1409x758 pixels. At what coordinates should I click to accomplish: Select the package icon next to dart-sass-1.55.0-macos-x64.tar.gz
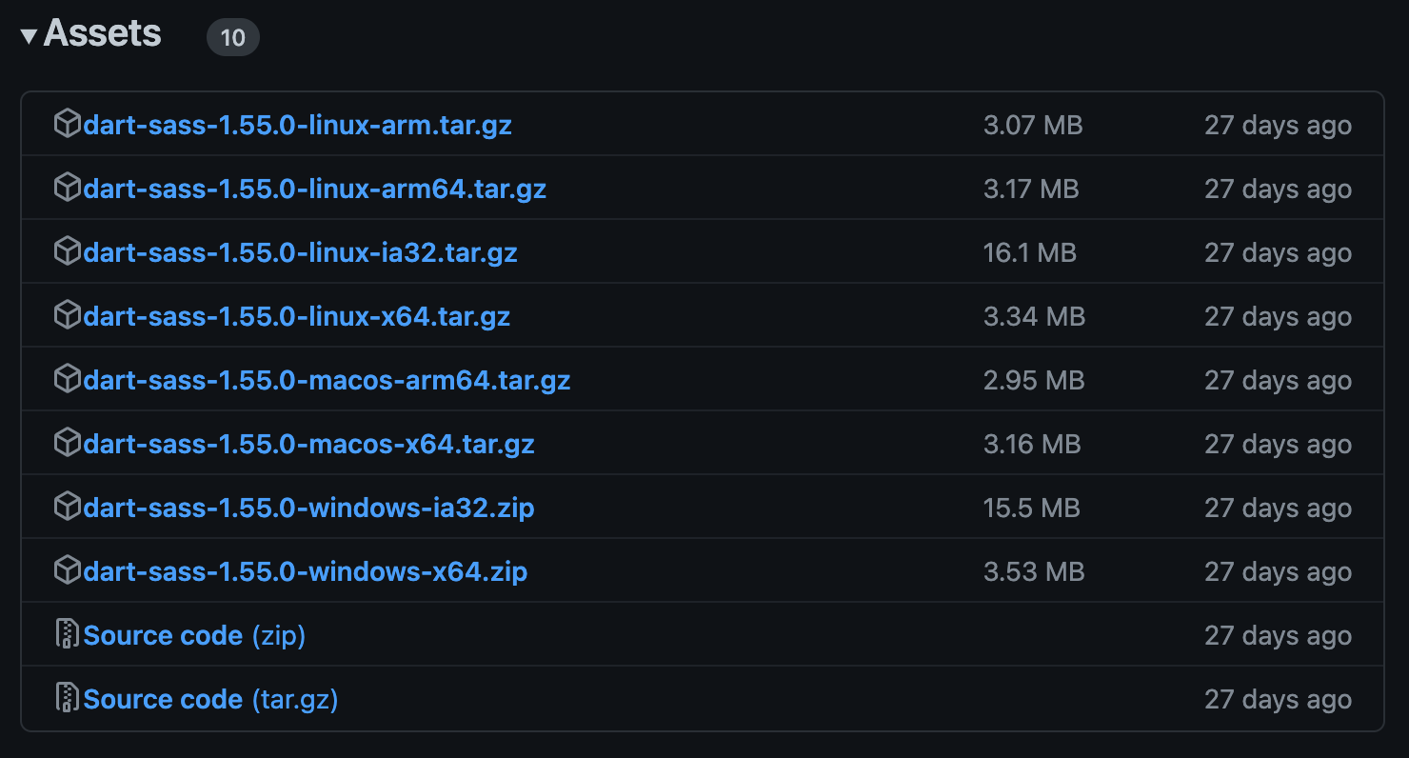point(67,443)
